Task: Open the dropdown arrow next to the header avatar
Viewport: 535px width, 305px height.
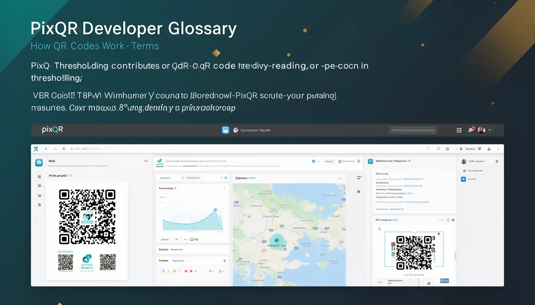Action: (490, 130)
